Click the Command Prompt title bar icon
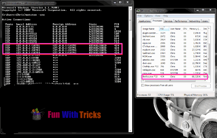Viewport: 217px width, 138px height. tap(4, 3)
